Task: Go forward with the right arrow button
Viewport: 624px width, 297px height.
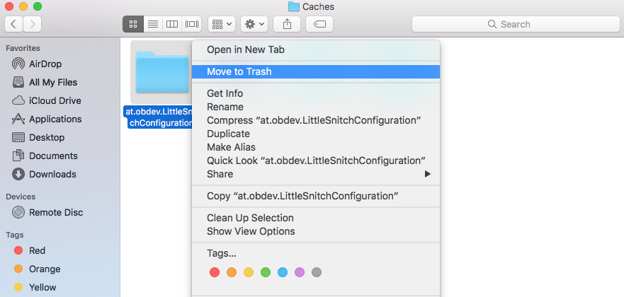Action: (x=33, y=24)
